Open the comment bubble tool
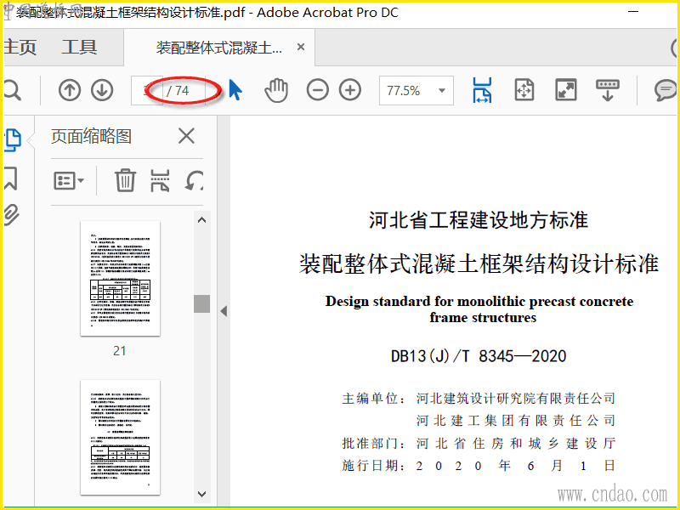680x510 pixels. pos(666,90)
